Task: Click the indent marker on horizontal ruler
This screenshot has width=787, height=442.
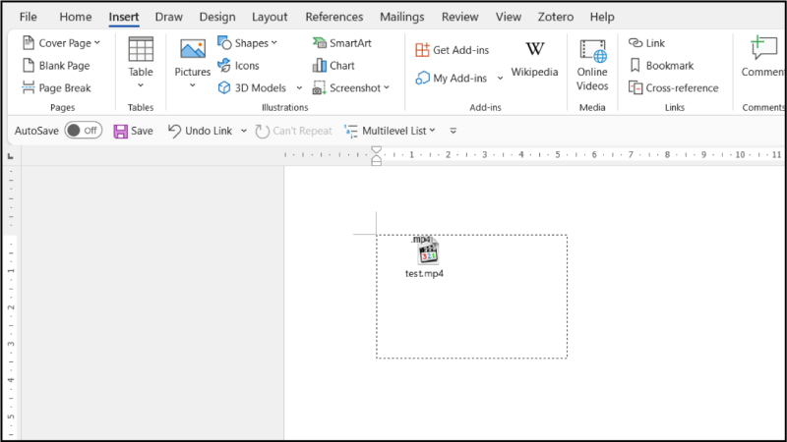Action: pyautogui.click(x=376, y=155)
